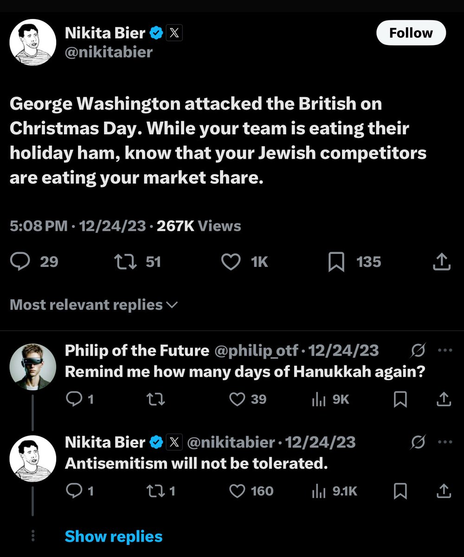Open three-dots menu on Philip's reply
Viewport: 464px width, 557px height.
pos(445,351)
